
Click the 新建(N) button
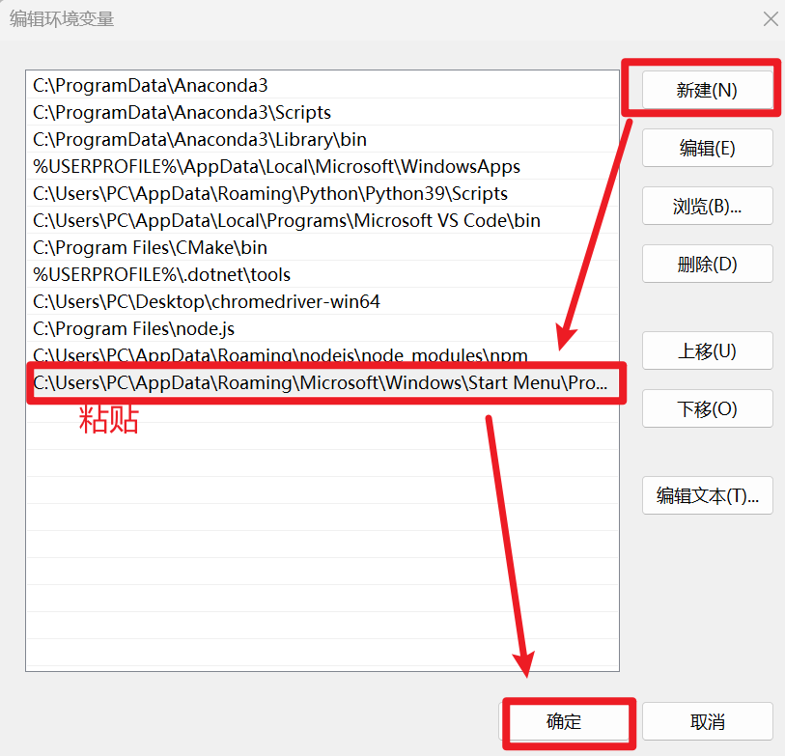coord(707,90)
